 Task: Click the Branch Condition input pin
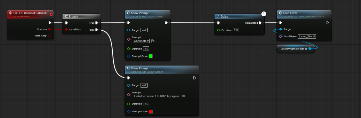click(67, 29)
